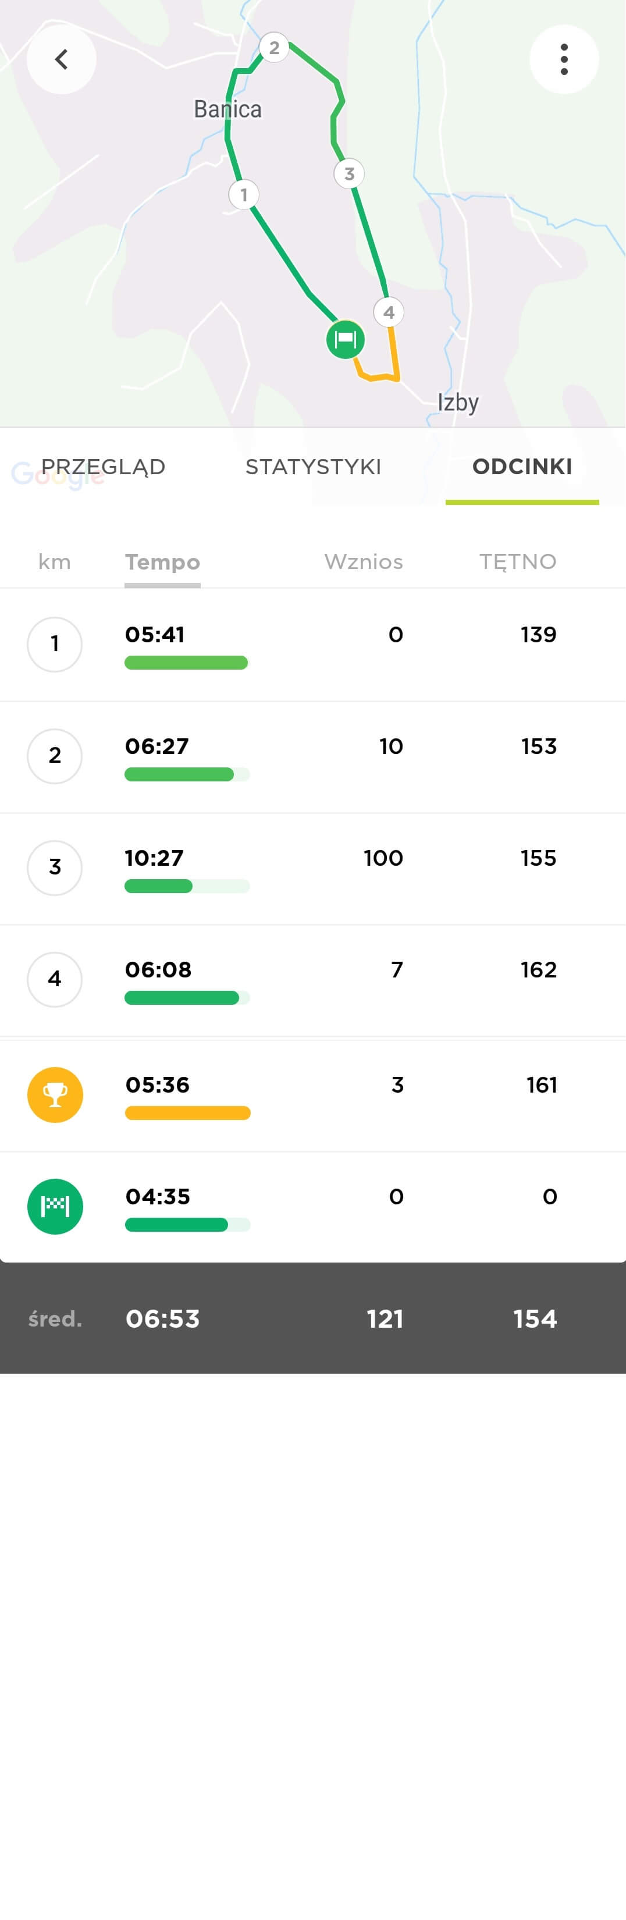Tap kilometer marker 3 on the map
This screenshot has width=626, height=1920.
(348, 173)
